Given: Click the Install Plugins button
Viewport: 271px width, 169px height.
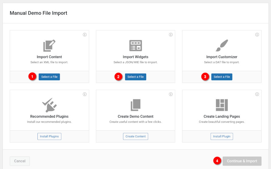Looking at the screenshot, I should (x=49, y=136).
